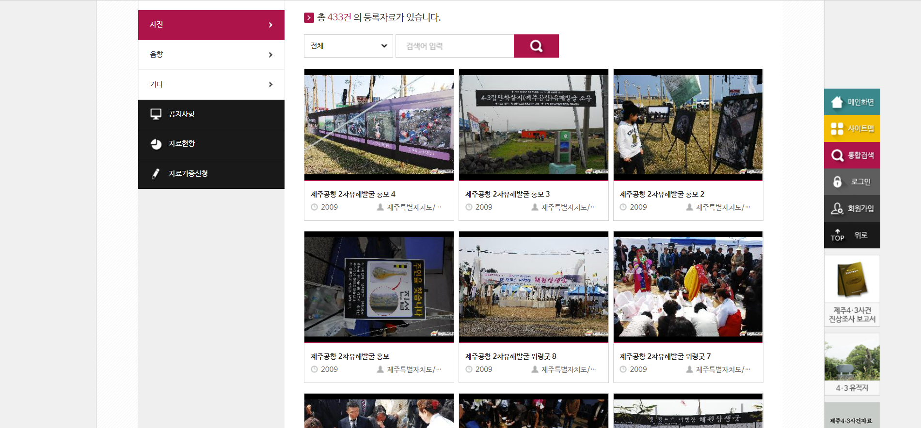Open 공지사항 monitor icon menu
Viewport: 921px width, 428px height.
(x=156, y=114)
